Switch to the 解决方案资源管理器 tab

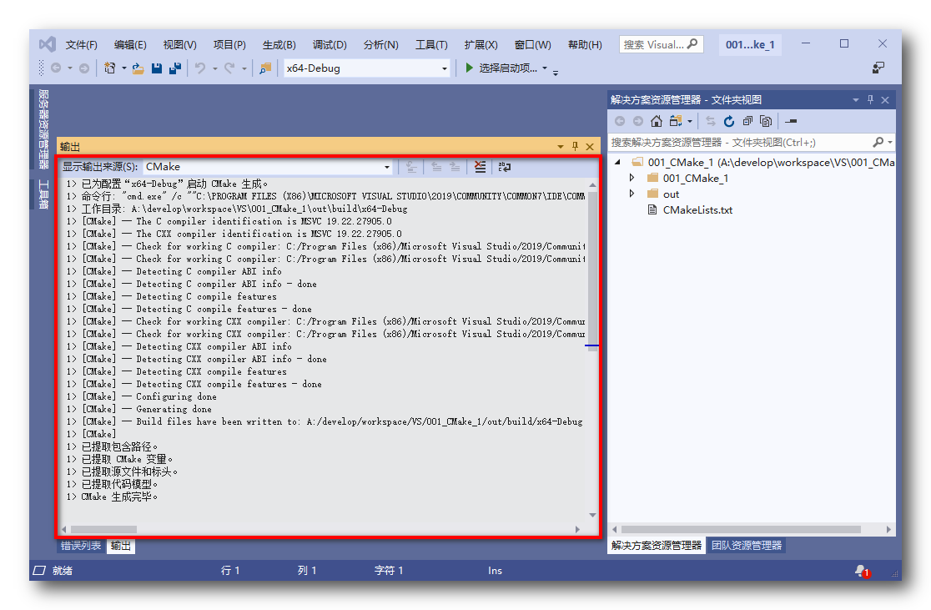(x=657, y=545)
